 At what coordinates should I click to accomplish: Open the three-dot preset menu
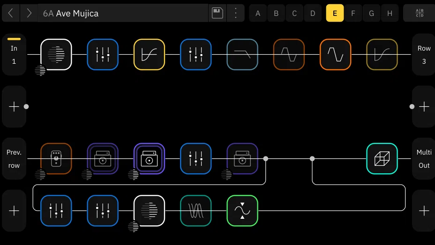(235, 13)
